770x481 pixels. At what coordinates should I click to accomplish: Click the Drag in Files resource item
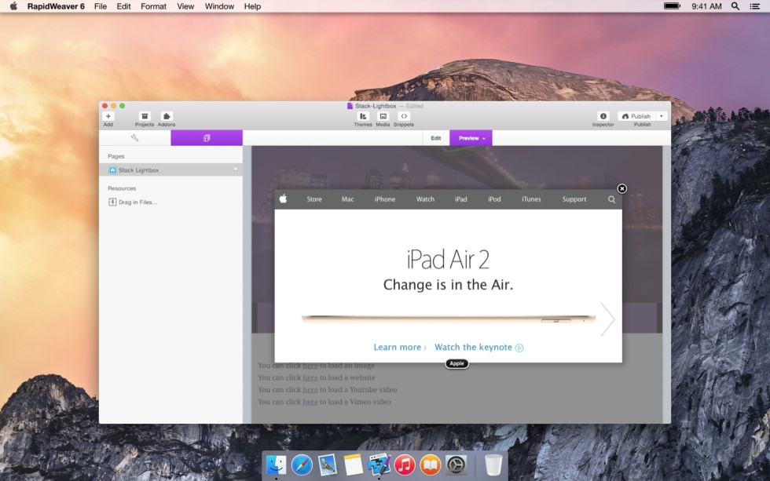(133, 202)
